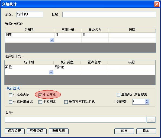
Task: Click 查看代码 button
Action: click(59, 131)
